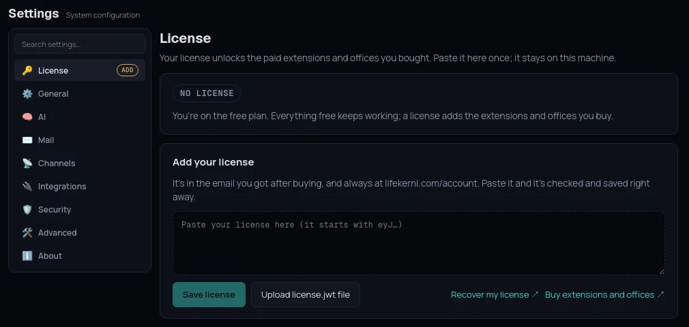Open Integrations settings
The width and height of the screenshot is (689, 327).
coord(80,187)
